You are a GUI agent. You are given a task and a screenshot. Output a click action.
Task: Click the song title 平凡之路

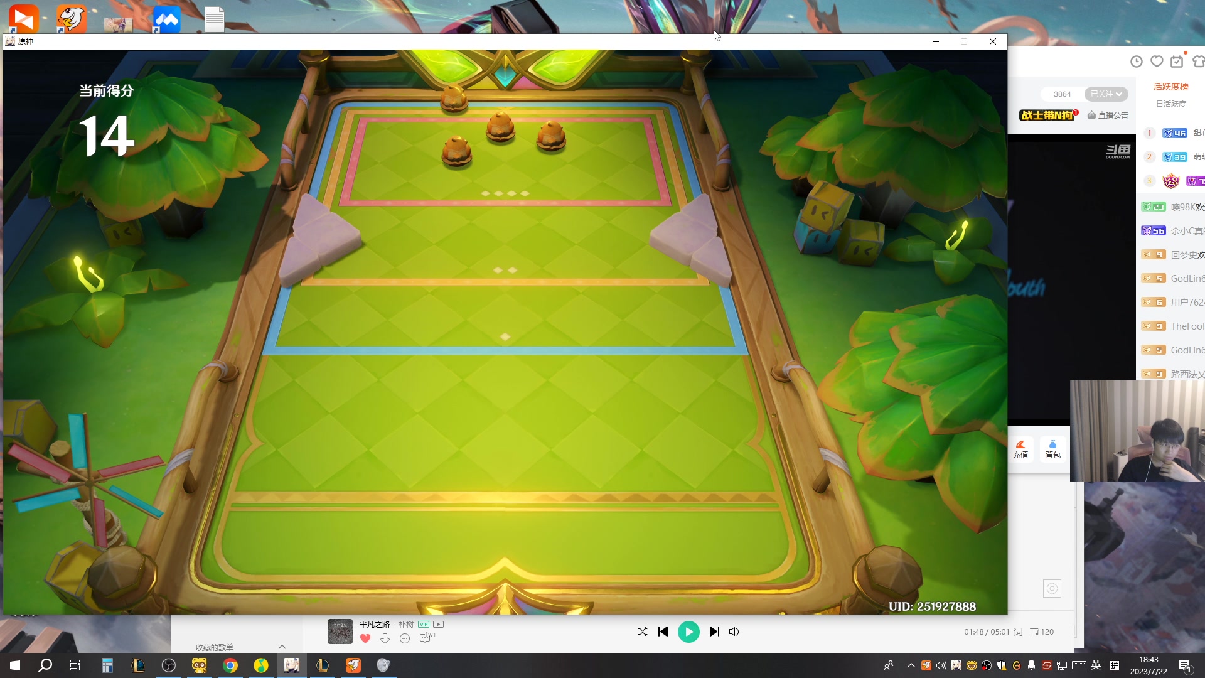pos(375,624)
